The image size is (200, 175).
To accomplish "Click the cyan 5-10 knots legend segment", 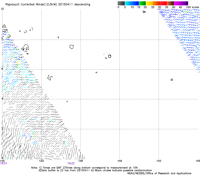I will click(128, 3).
